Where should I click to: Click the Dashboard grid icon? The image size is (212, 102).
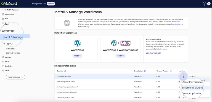pyautogui.click(x=3, y=14)
